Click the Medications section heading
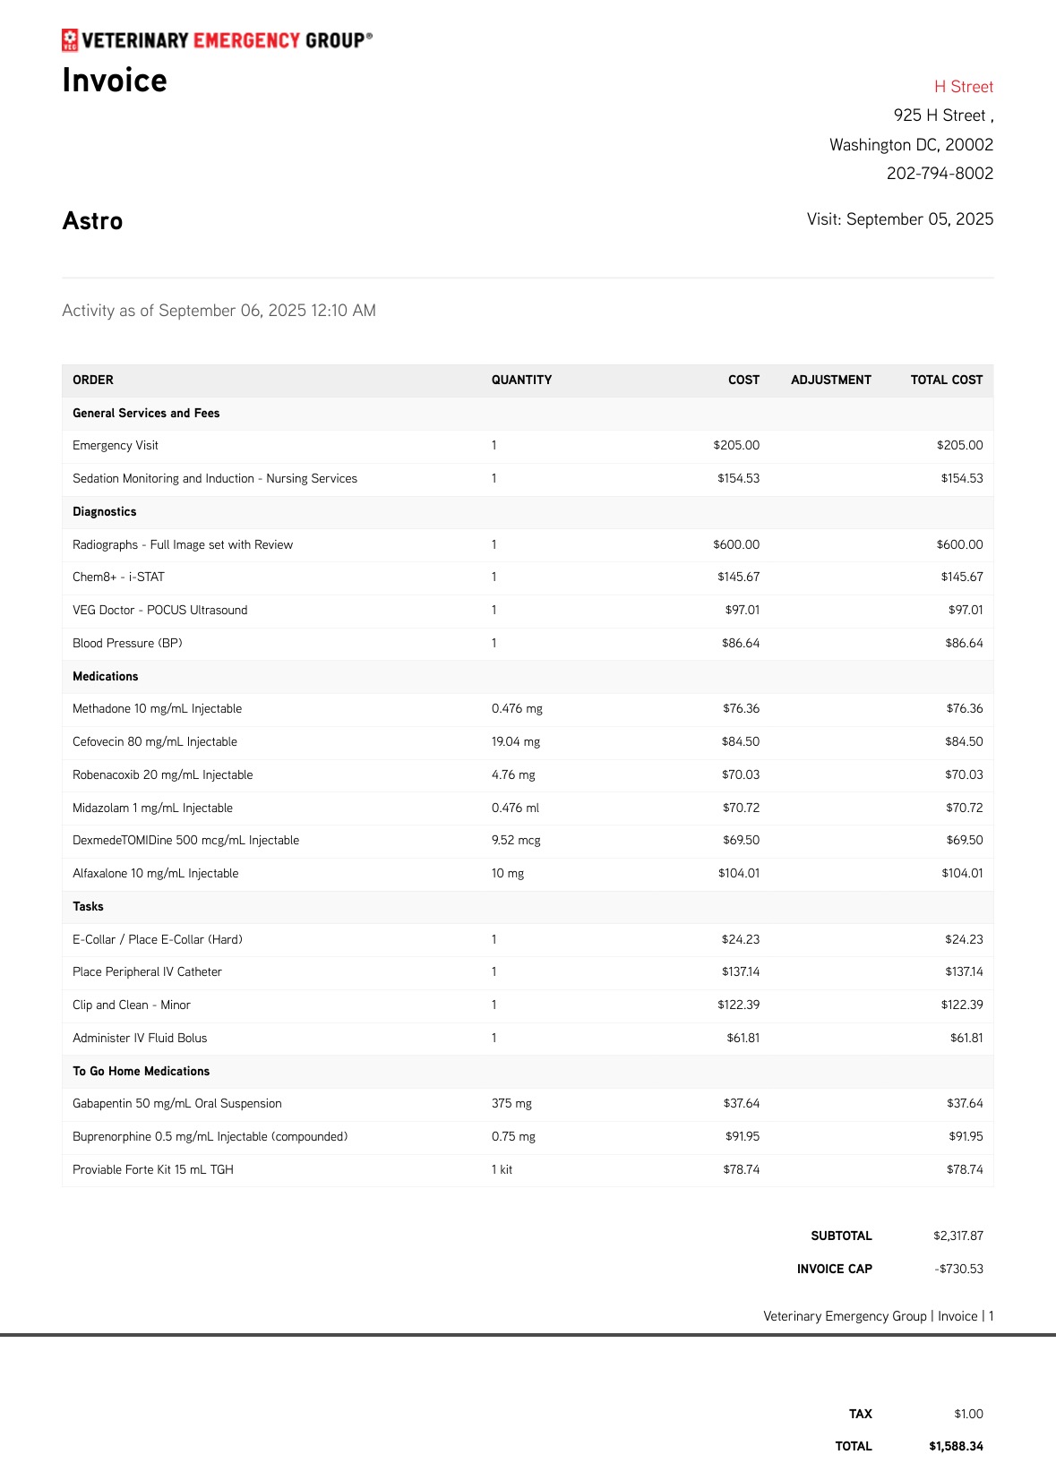 (x=106, y=677)
